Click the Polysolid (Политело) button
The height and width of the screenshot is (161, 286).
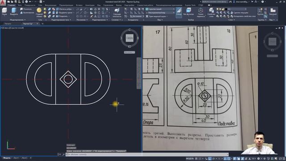pos(26,9)
